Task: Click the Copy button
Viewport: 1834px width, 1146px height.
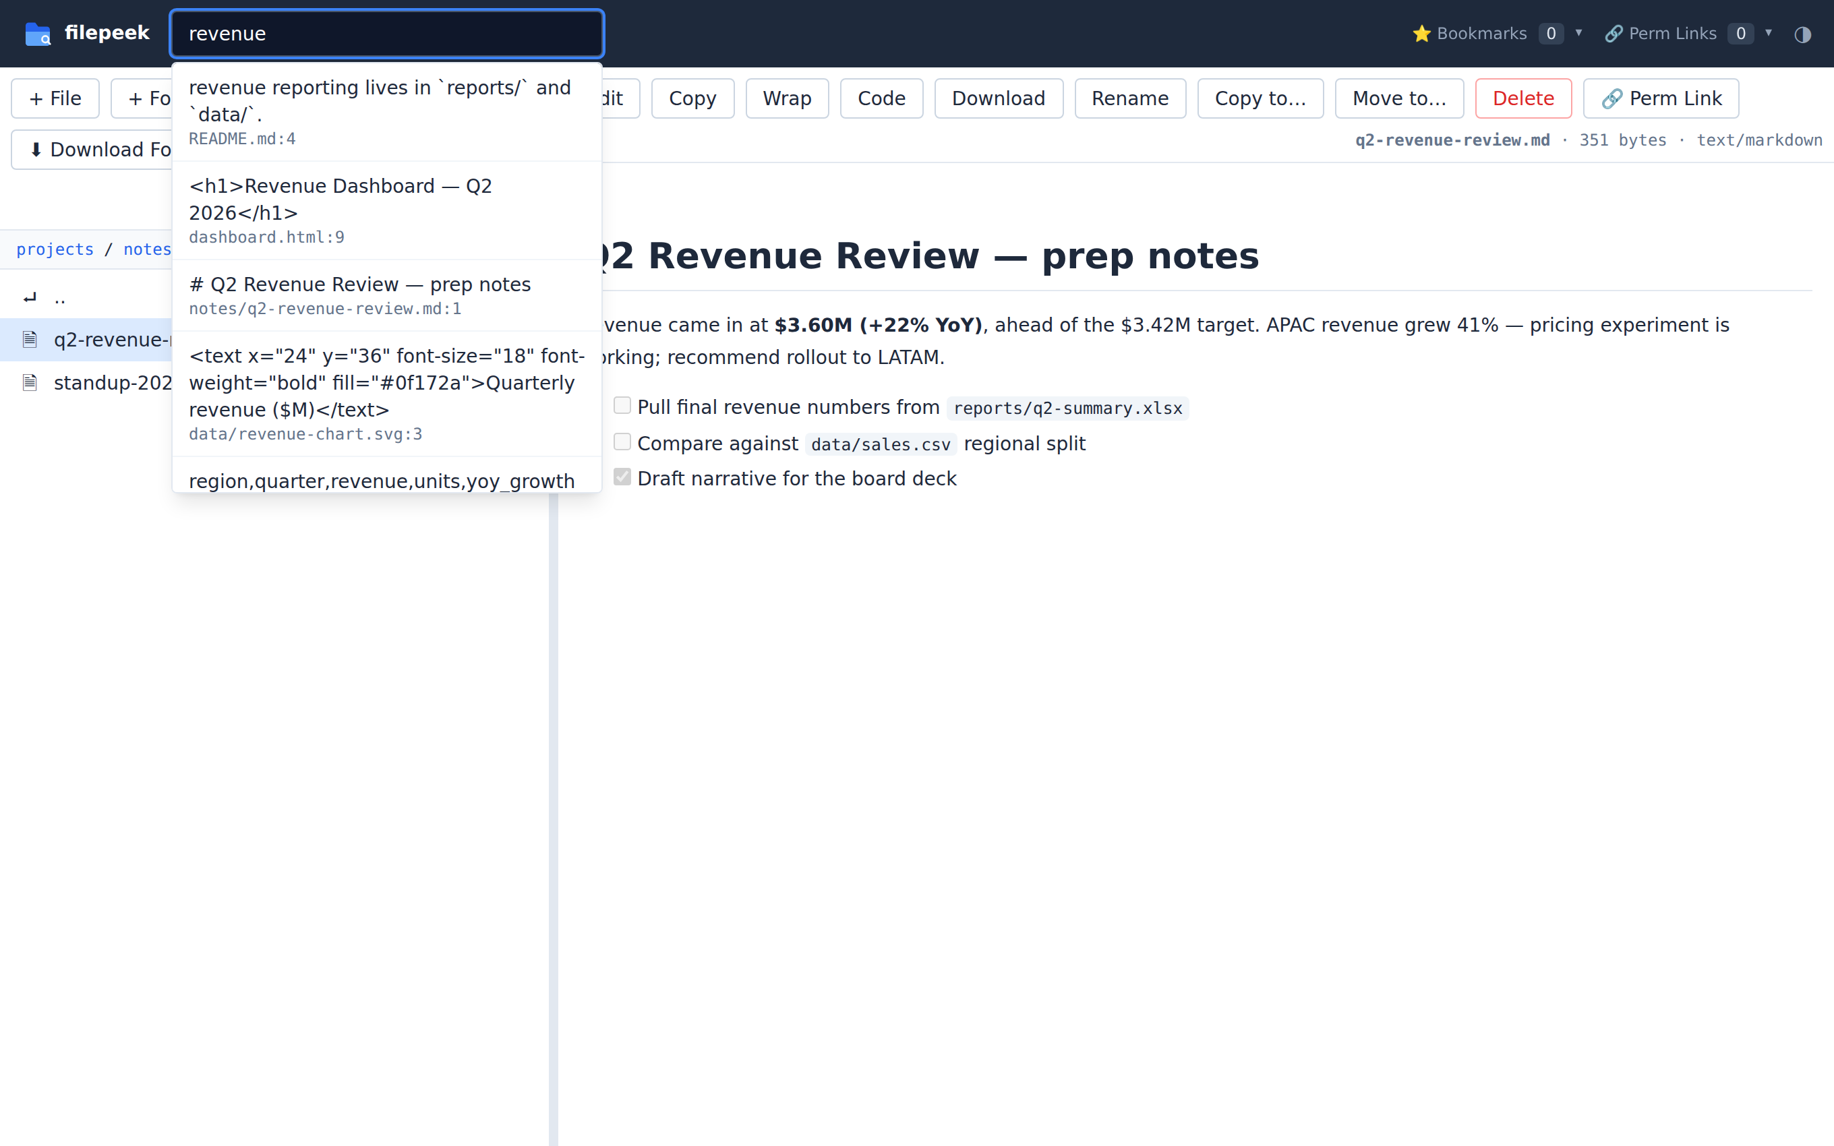Action: (692, 98)
